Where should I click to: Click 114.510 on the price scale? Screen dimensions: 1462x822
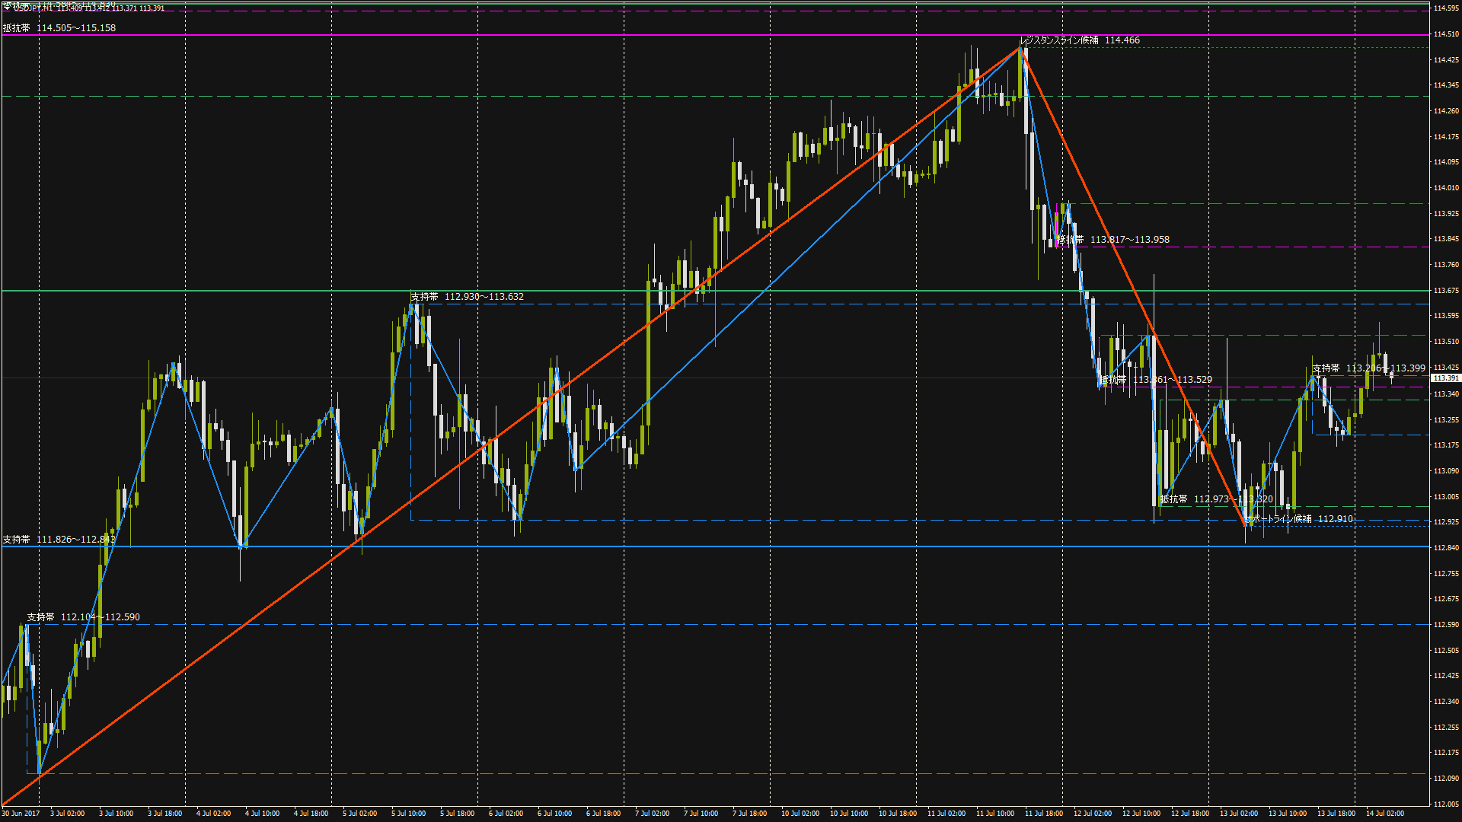click(1446, 34)
